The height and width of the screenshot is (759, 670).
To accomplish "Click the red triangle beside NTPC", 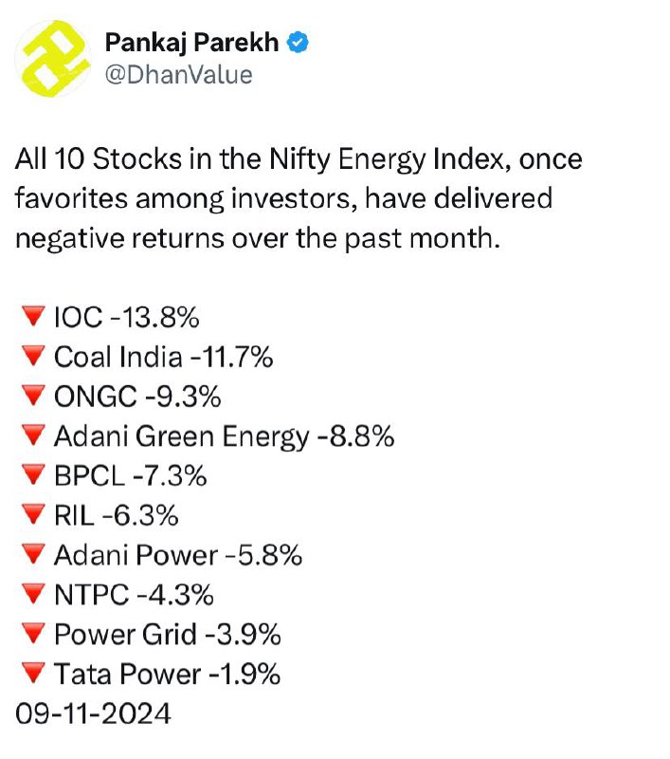I will pyautogui.click(x=33, y=594).
